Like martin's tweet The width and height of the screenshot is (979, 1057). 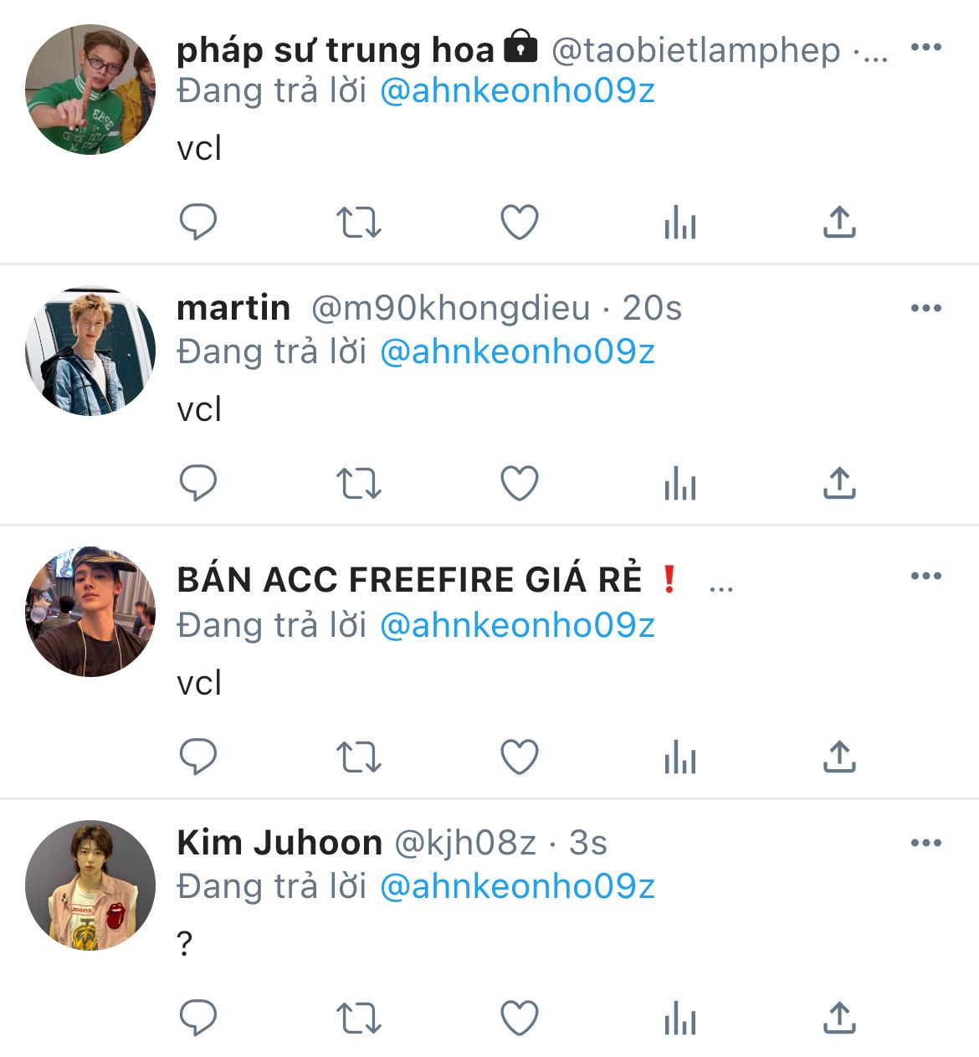[519, 484]
